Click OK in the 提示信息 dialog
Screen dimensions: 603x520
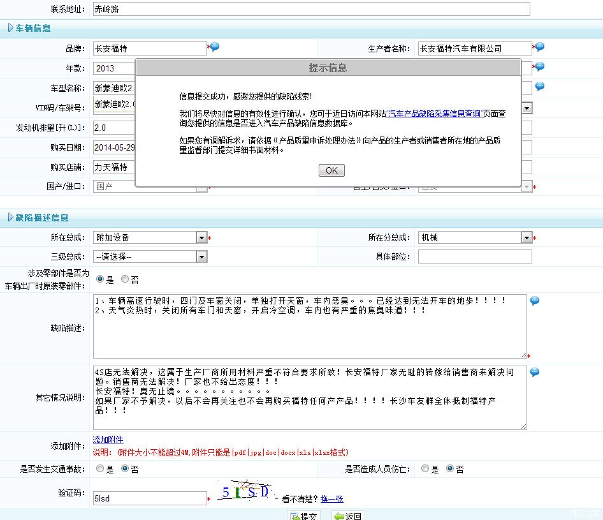[331, 170]
